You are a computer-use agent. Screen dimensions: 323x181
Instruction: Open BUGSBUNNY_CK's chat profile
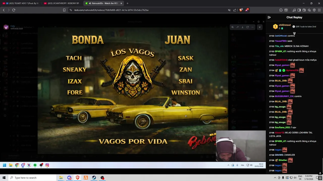284,96
